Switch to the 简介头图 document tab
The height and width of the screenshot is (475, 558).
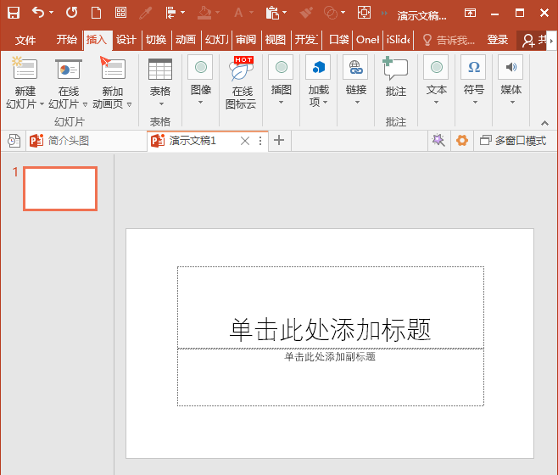[x=86, y=141]
